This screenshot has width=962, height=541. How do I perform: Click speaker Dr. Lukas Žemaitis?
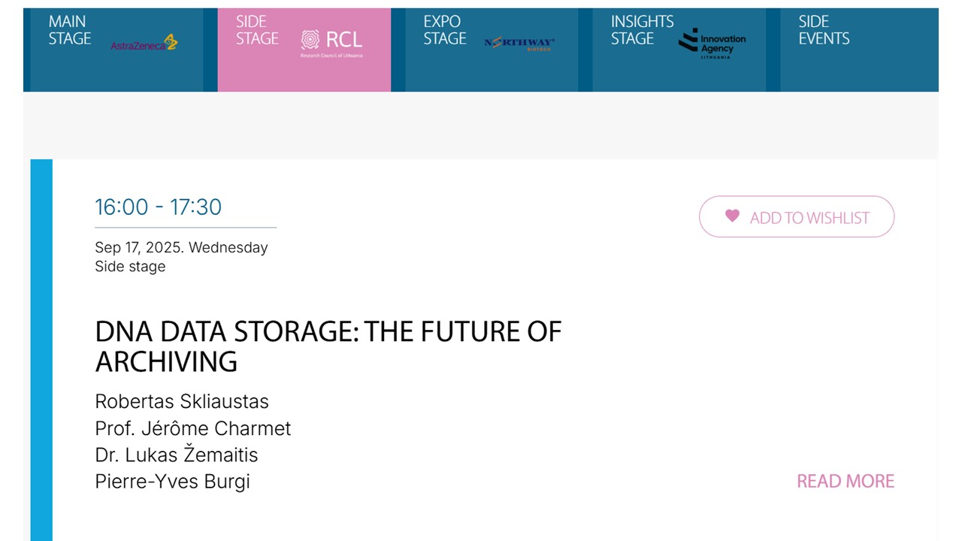click(176, 455)
